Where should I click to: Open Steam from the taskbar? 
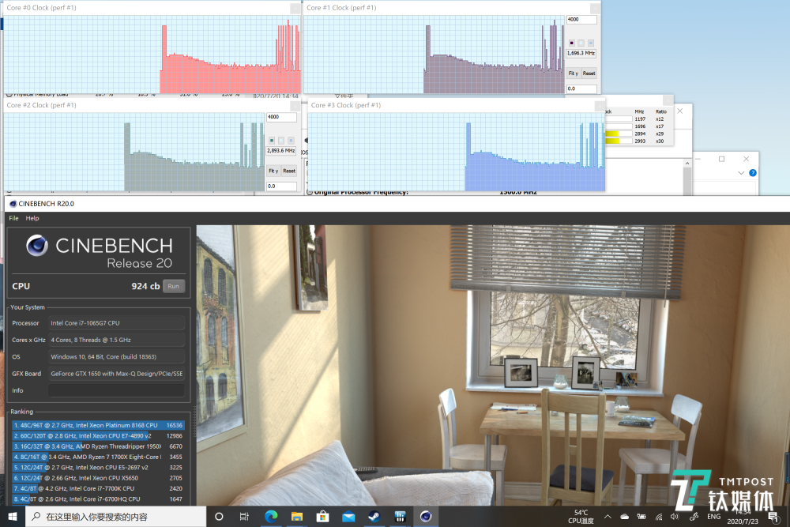[374, 517]
